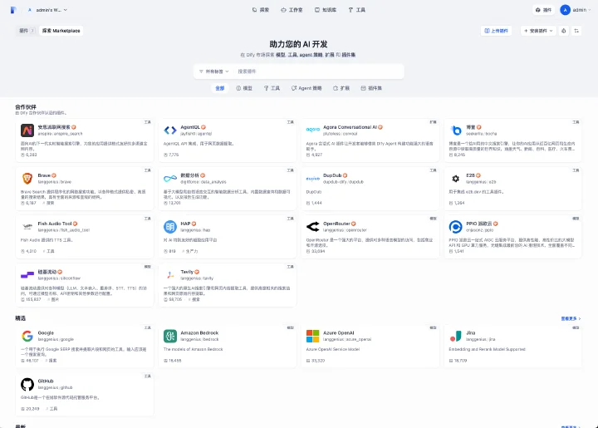Open 知识库 (Knowledge) in top navigation

pyautogui.click(x=326, y=10)
